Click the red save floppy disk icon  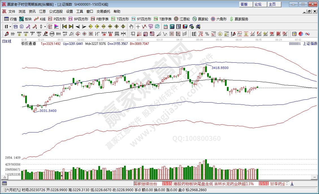(x=185, y=27)
